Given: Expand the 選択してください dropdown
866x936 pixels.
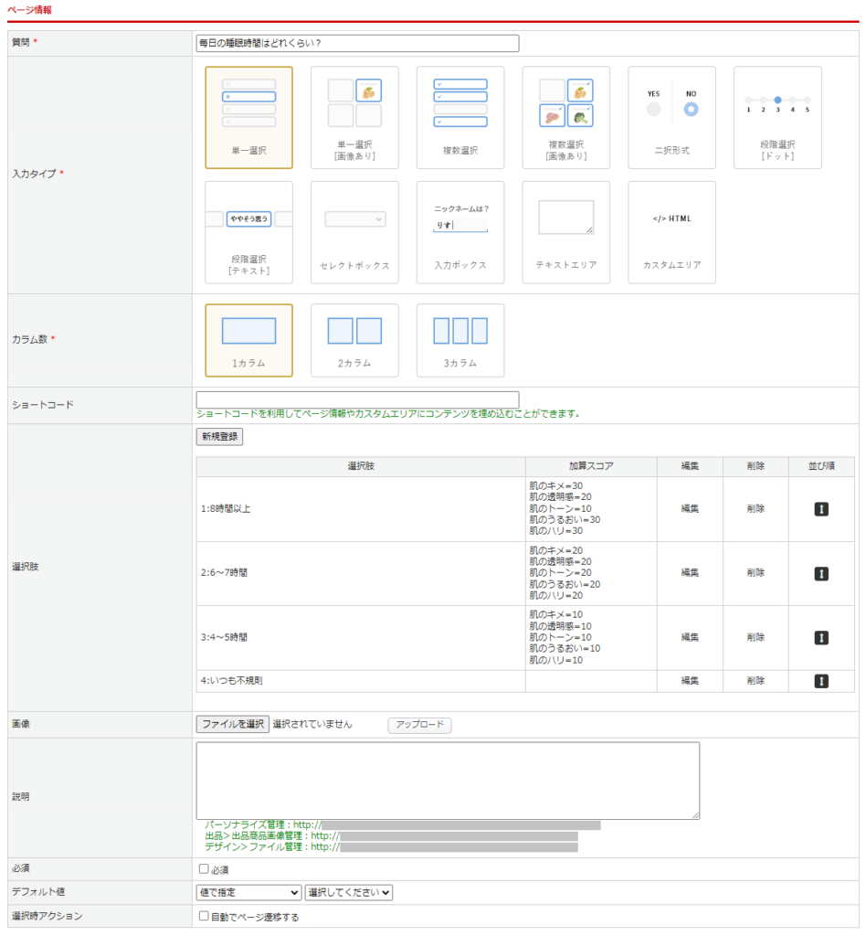Looking at the screenshot, I should 349,892.
